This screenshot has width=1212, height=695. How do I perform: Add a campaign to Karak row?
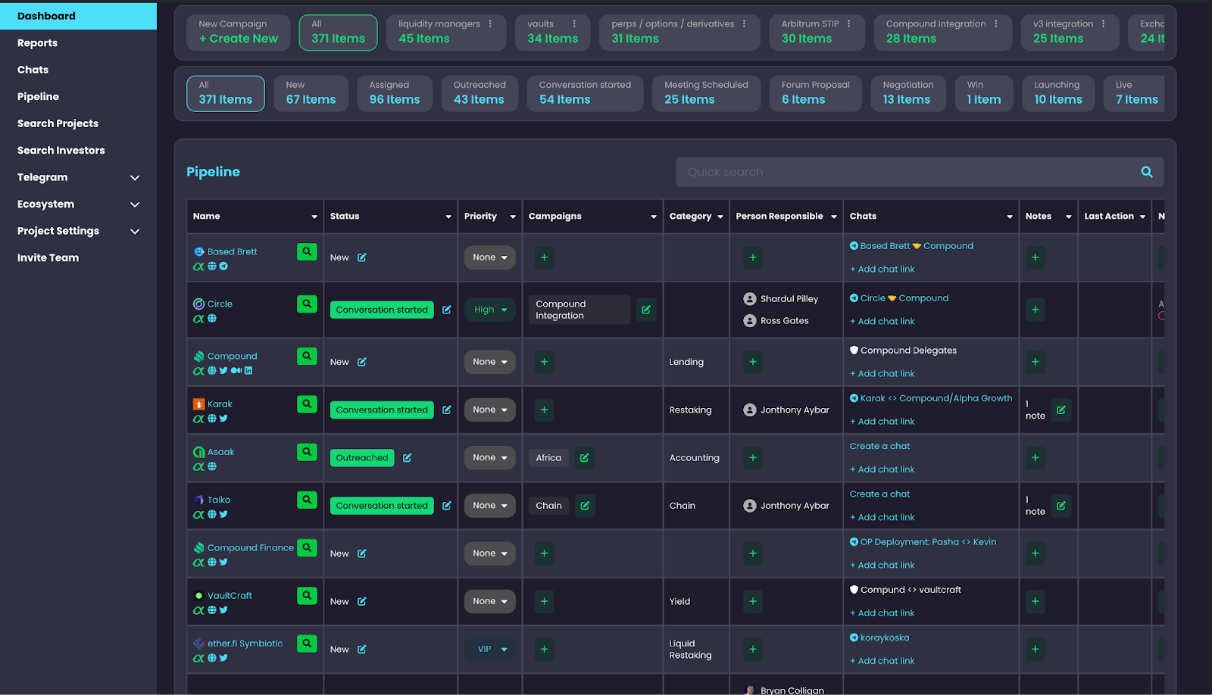[x=544, y=410]
